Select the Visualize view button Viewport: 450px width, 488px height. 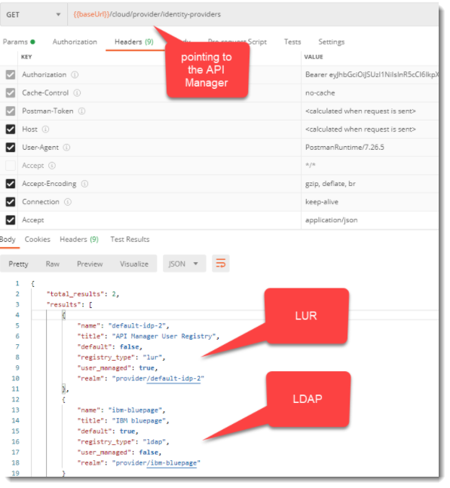coord(134,264)
